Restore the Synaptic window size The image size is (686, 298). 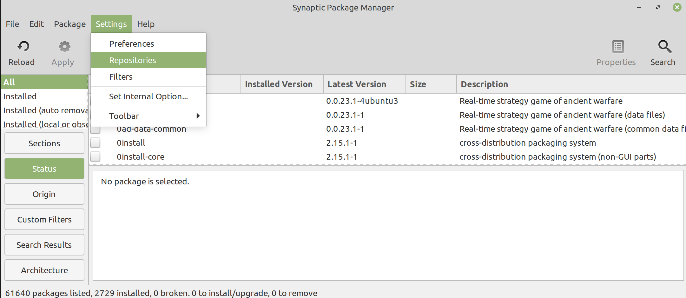[x=658, y=7]
